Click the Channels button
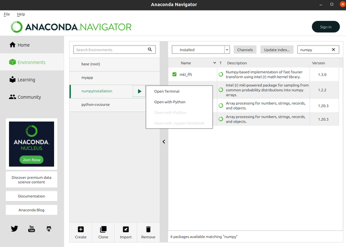Viewport: 346px width, 247px height. 245,50
